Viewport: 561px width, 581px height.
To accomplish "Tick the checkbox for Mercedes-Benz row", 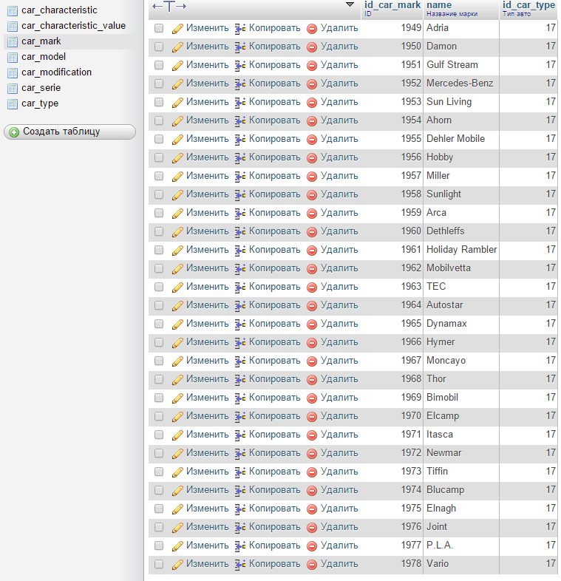I will click(x=159, y=84).
